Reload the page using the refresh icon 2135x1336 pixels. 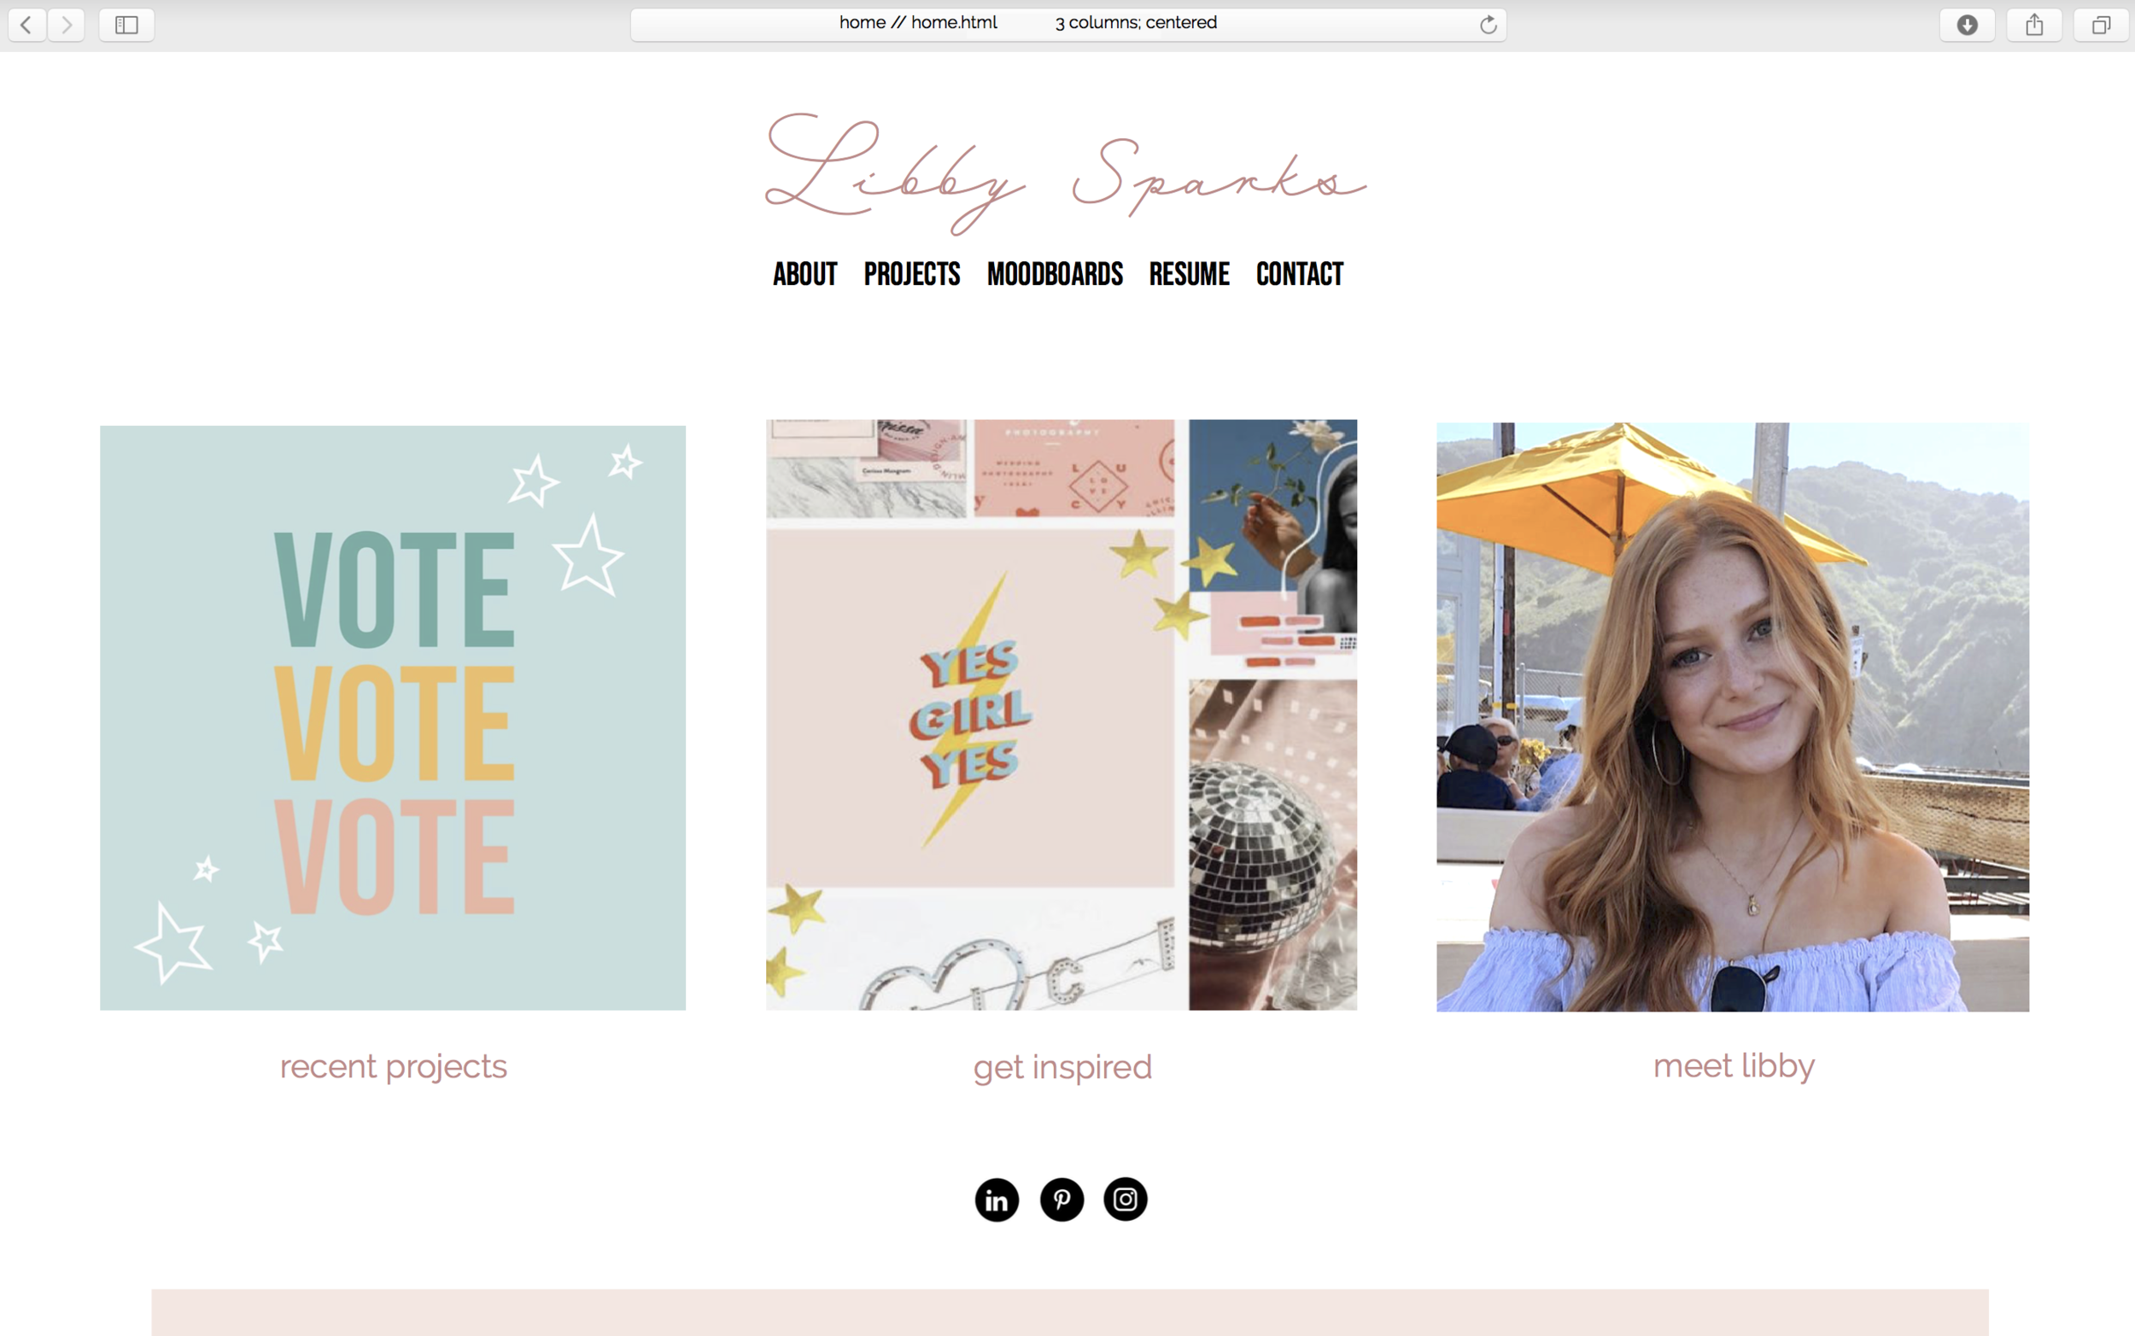pos(1489,25)
